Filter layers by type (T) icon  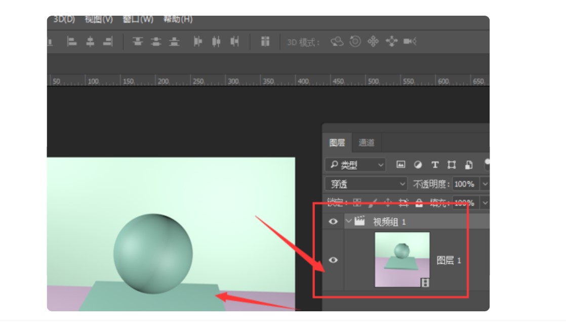435,165
